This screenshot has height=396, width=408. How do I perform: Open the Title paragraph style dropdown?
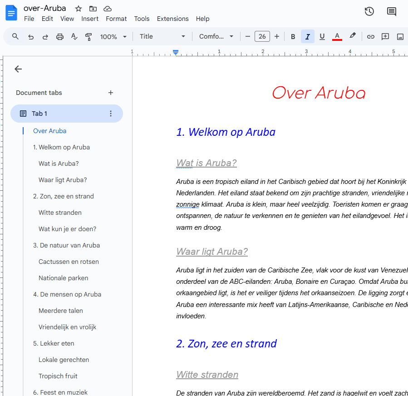[x=162, y=37]
